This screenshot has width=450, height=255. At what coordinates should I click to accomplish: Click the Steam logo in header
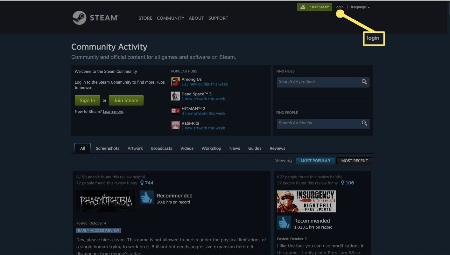(x=95, y=18)
